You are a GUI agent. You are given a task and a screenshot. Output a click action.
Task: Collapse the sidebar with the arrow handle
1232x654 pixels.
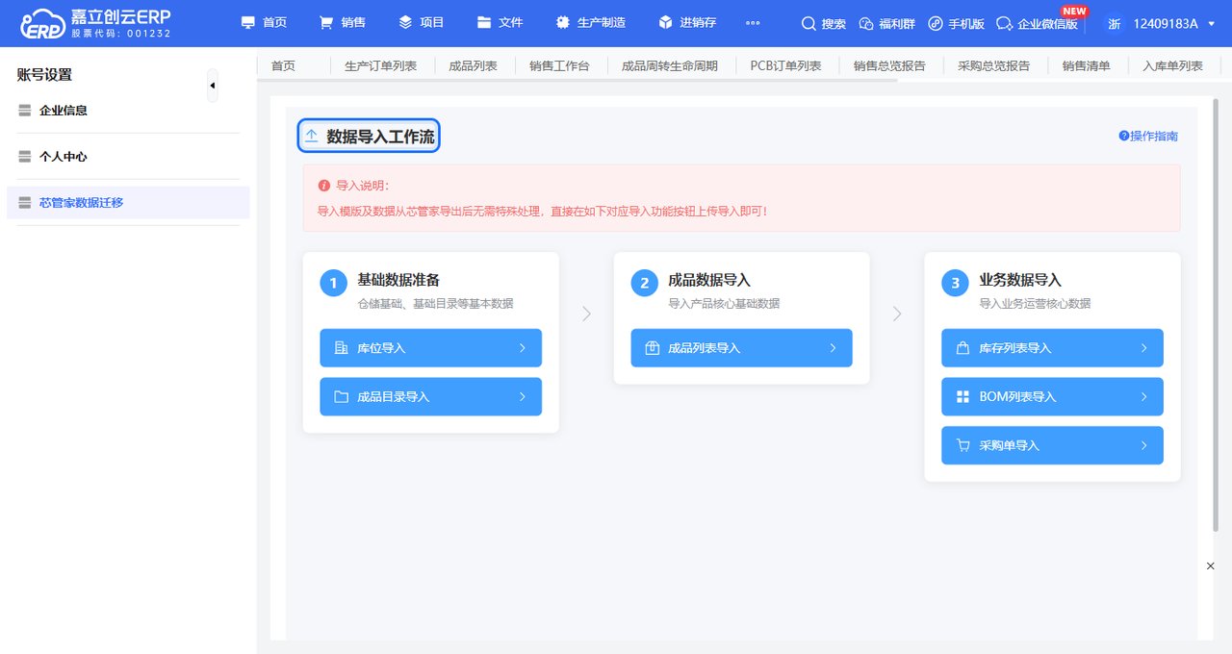pyautogui.click(x=212, y=86)
